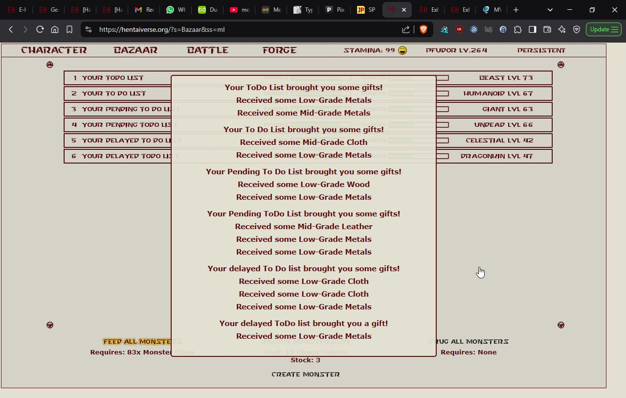Select the Beast Lvl 73 monster row
This screenshot has height=398, width=626.
494,78
